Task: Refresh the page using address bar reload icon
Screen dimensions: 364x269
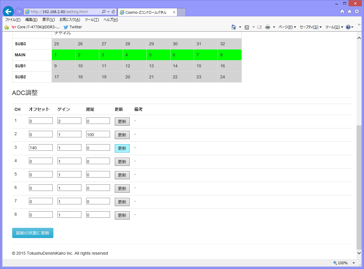Action: click(113, 12)
